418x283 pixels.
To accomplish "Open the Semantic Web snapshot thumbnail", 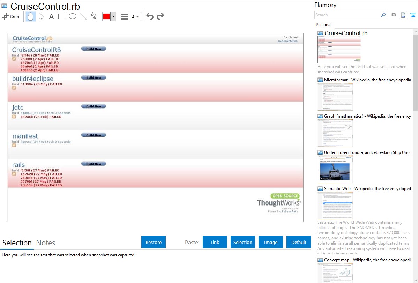I will (x=335, y=206).
